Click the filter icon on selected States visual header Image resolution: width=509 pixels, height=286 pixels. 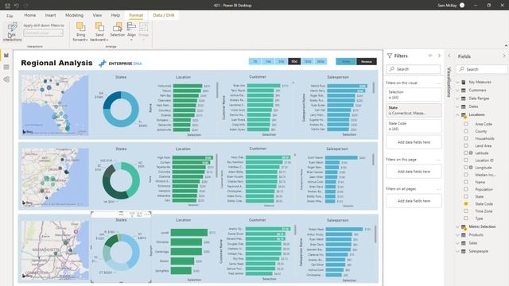(132, 214)
